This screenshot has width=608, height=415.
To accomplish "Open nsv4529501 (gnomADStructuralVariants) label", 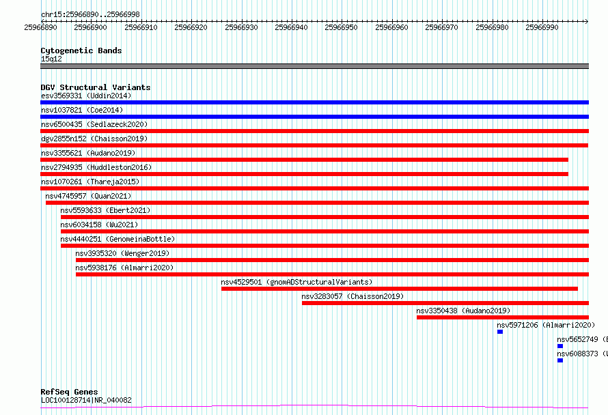I will click(x=296, y=282).
